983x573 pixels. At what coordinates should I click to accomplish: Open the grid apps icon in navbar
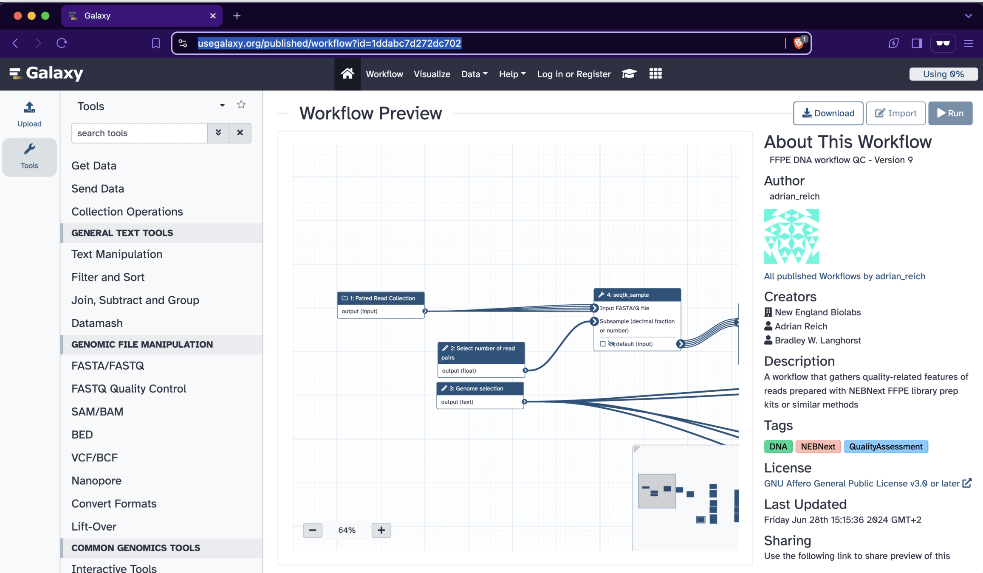pyautogui.click(x=655, y=74)
